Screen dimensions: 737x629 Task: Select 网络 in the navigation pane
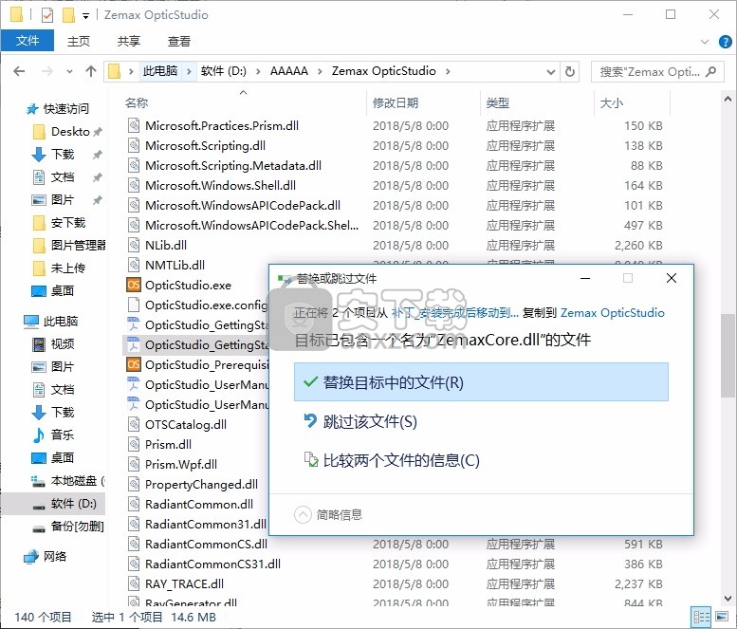click(x=54, y=557)
